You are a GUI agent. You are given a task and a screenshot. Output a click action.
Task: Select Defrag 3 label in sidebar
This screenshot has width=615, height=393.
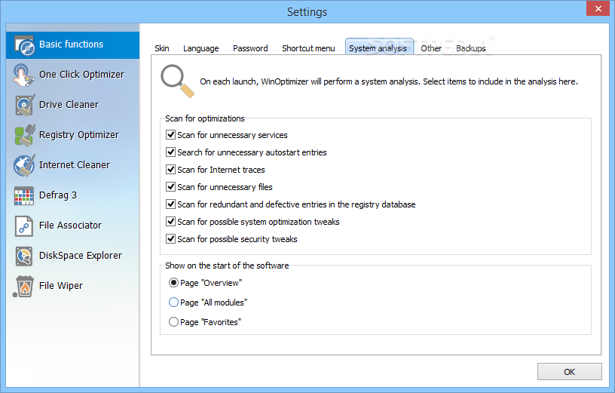(58, 195)
